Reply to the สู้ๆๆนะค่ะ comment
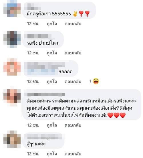The height and width of the screenshot is (158, 143). (x=73, y=154)
